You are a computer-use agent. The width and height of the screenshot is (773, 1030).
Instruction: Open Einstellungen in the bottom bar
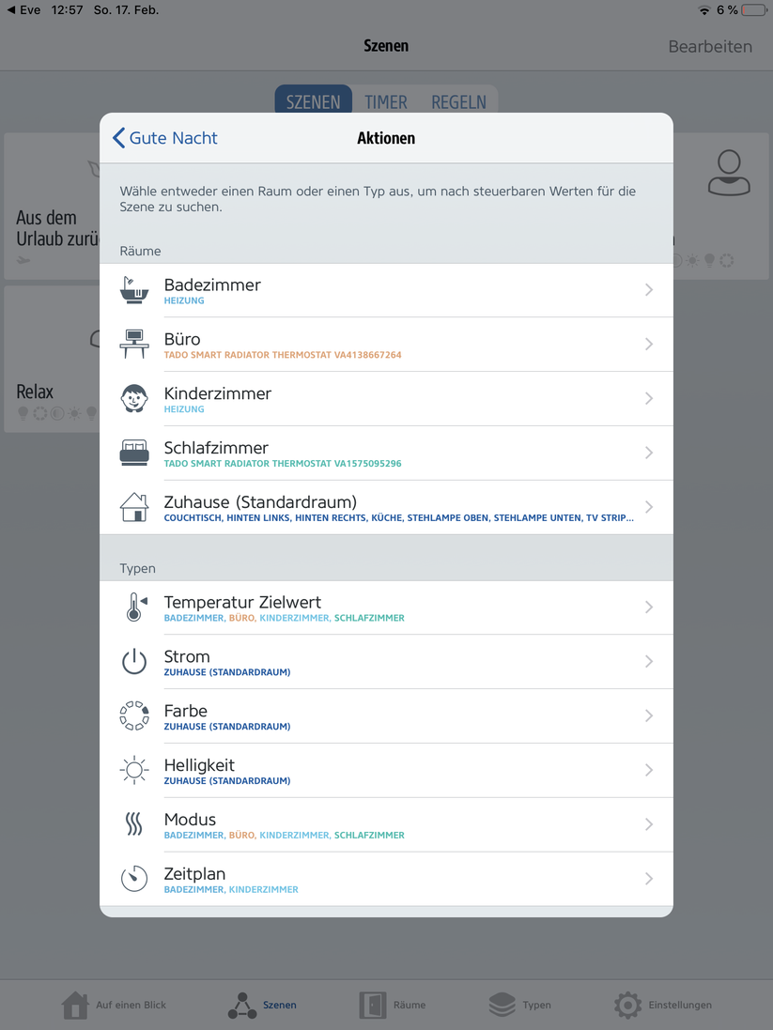click(663, 1005)
